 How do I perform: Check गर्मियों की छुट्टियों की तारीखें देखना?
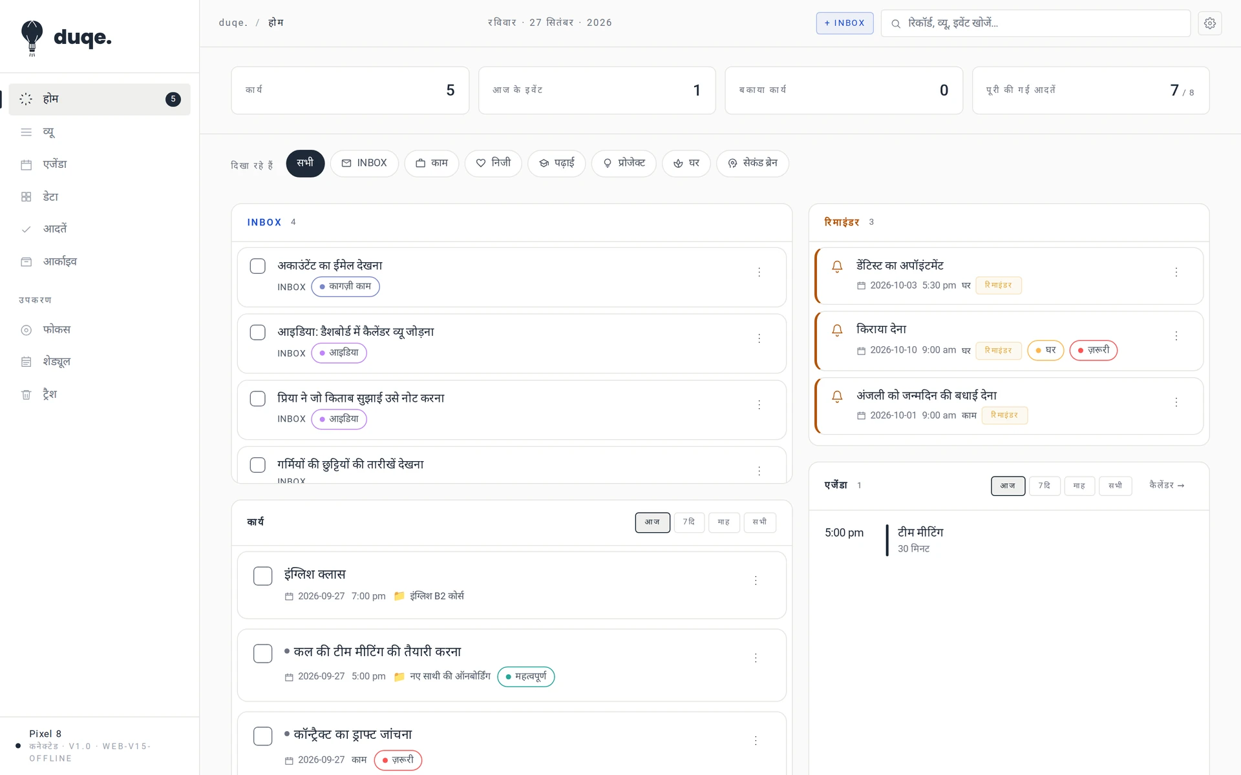pos(257,465)
